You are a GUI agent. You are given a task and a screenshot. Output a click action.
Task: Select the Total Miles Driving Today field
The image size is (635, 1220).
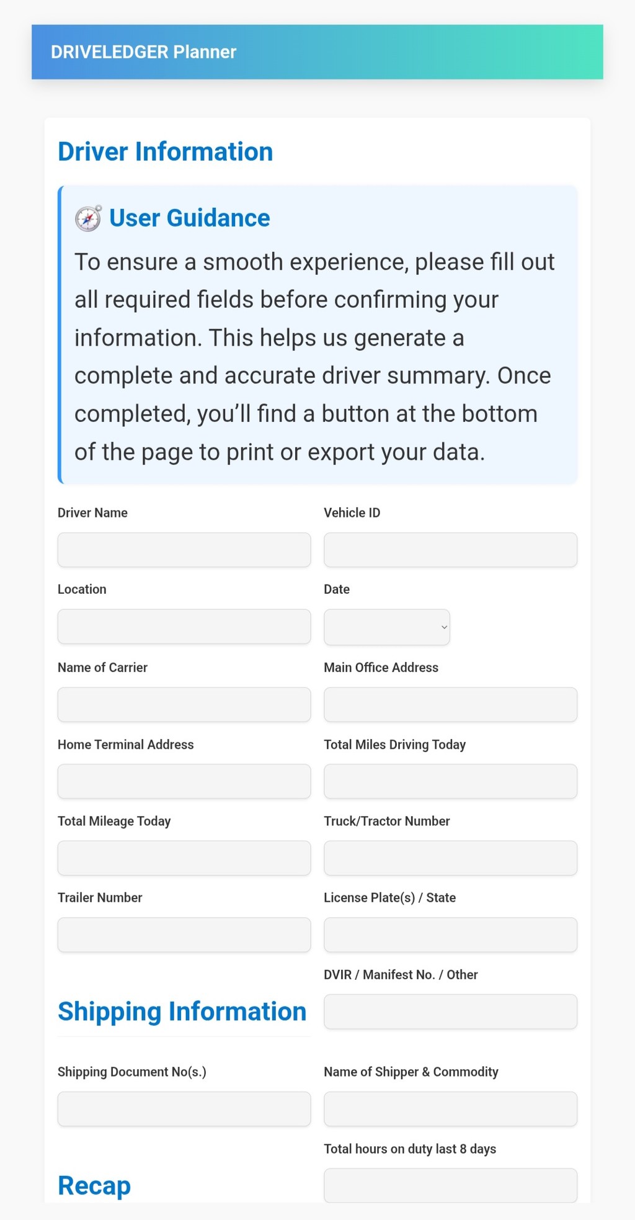pyautogui.click(x=450, y=781)
